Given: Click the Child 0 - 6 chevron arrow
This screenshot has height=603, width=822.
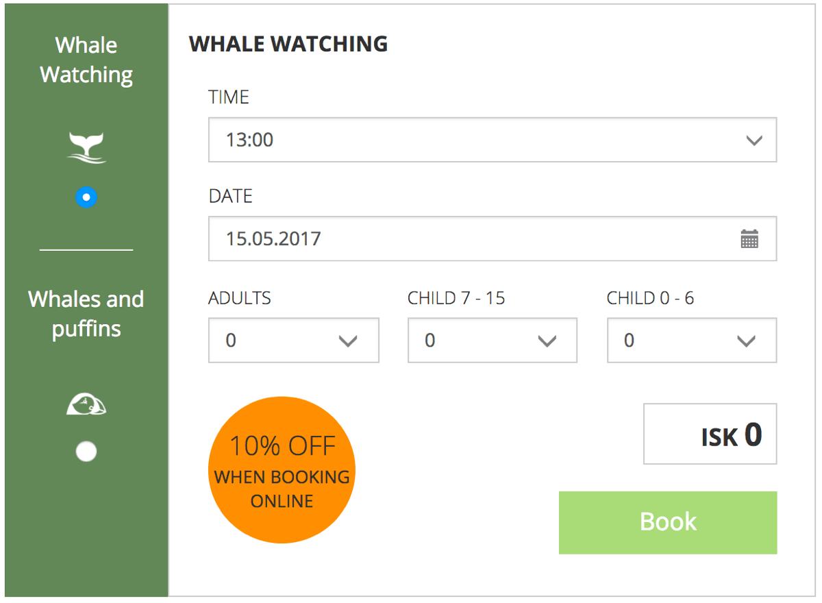Looking at the screenshot, I should (x=745, y=341).
